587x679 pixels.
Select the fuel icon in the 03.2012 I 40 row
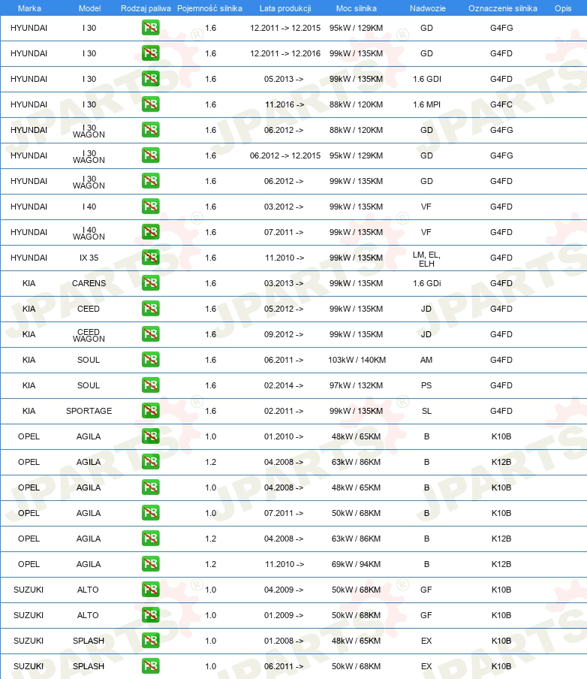(x=150, y=207)
